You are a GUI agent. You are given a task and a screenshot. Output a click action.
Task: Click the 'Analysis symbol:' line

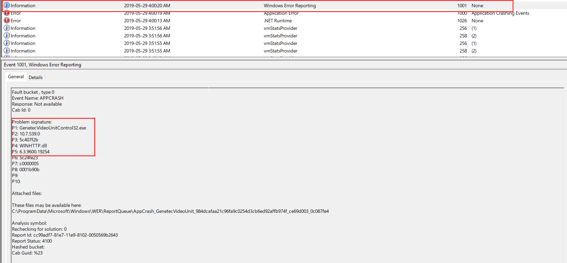coord(29,223)
